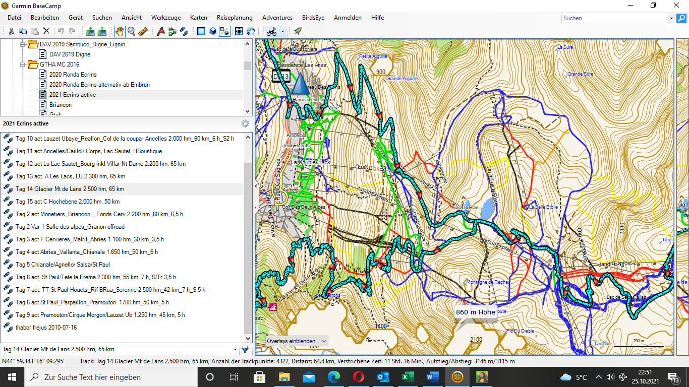Open the Bearbeiten menu
Viewport: 689px width, 387px height.
point(45,18)
